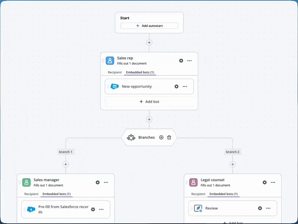Open Legal counsel more options menu

(273, 182)
